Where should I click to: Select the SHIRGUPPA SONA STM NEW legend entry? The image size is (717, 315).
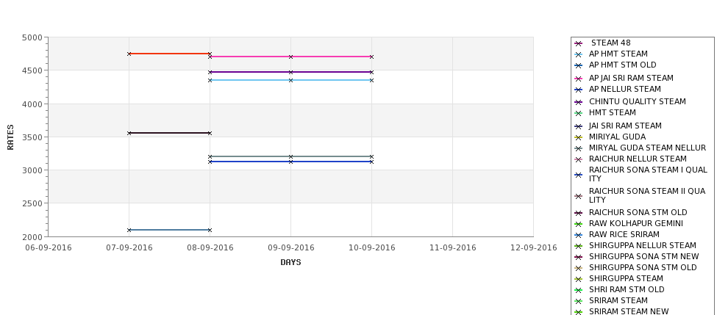[x=644, y=256]
